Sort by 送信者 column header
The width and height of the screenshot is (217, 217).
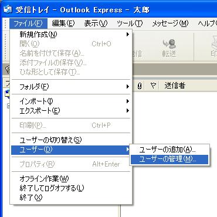(x=175, y=86)
